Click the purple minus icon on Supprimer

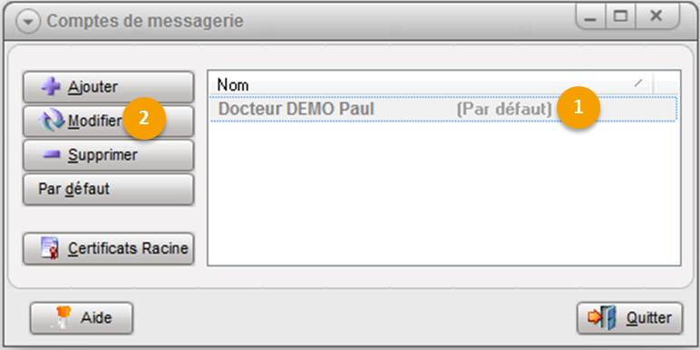(52, 155)
